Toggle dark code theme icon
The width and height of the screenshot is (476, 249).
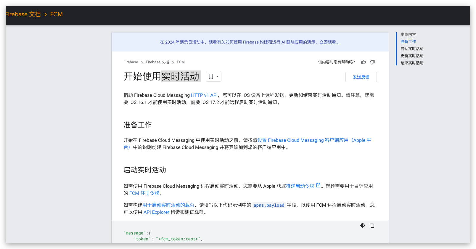363,225
